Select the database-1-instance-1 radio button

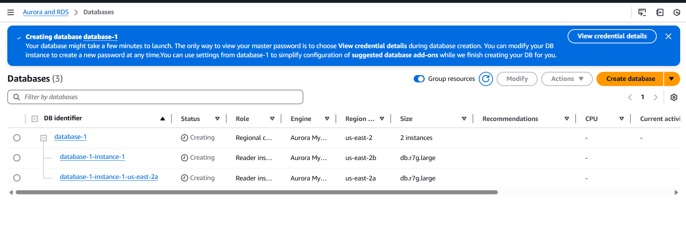click(17, 158)
